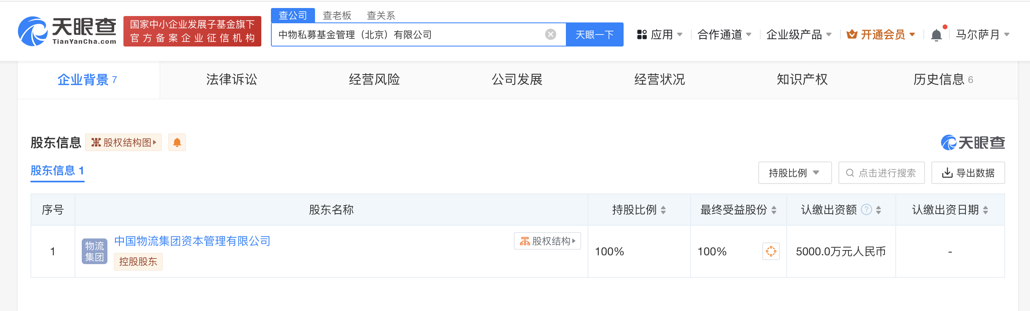Open the 持股比例 filter dropdown
This screenshot has height=311, width=1030.
[794, 173]
